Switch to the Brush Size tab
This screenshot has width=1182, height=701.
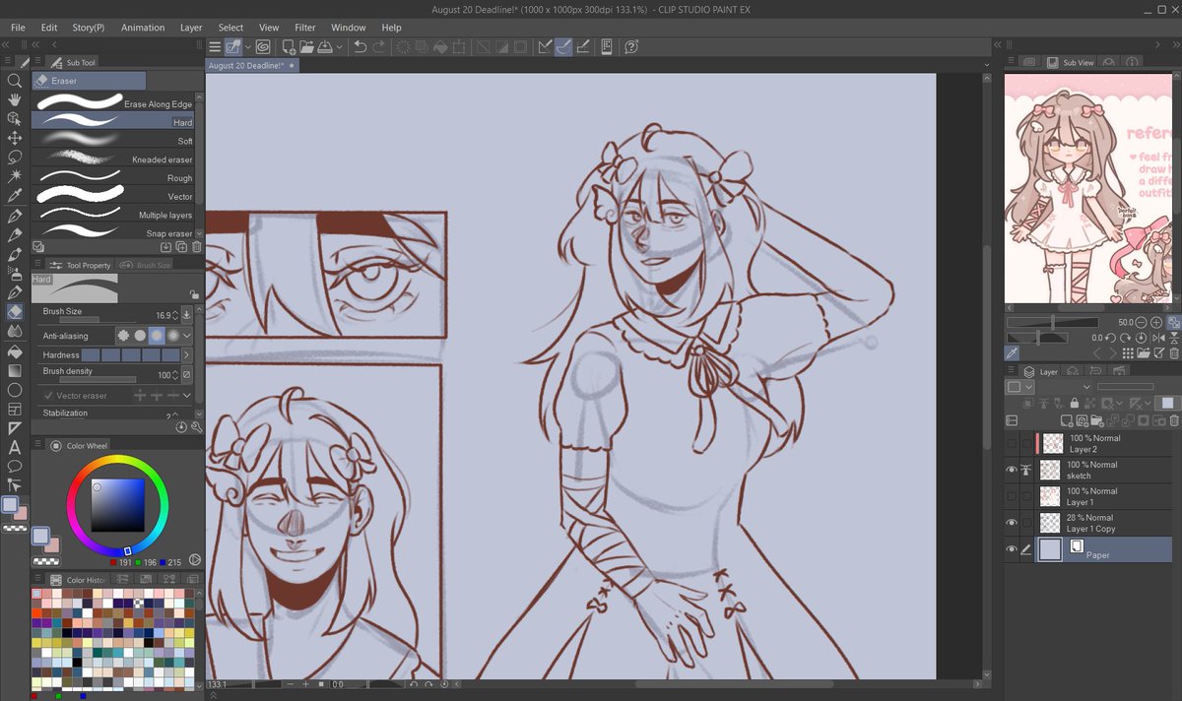[x=145, y=265]
